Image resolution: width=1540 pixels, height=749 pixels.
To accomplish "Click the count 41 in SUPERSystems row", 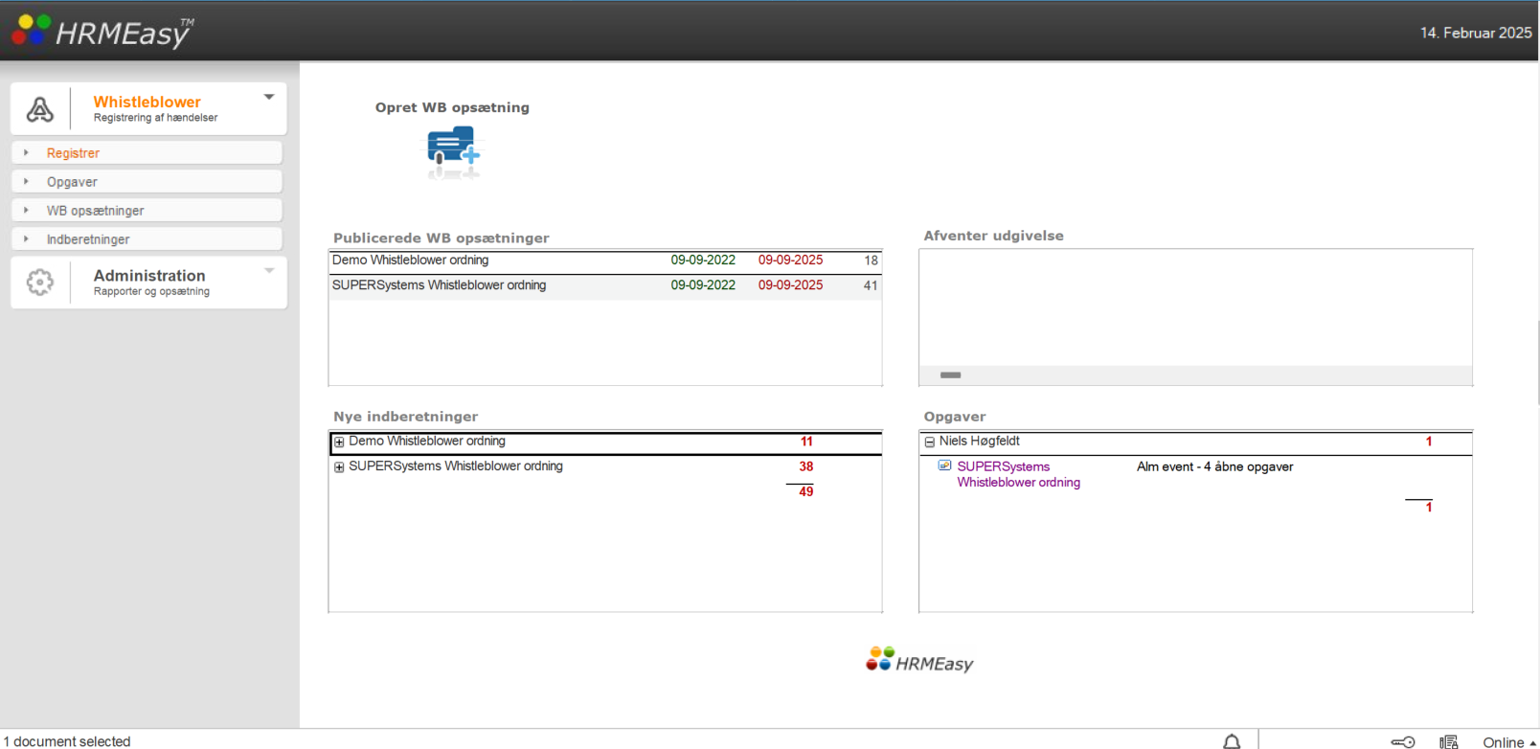I will pyautogui.click(x=871, y=285).
